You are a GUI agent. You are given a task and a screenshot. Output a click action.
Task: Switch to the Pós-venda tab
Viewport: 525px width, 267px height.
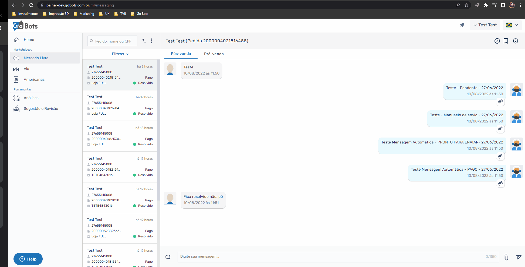[181, 54]
